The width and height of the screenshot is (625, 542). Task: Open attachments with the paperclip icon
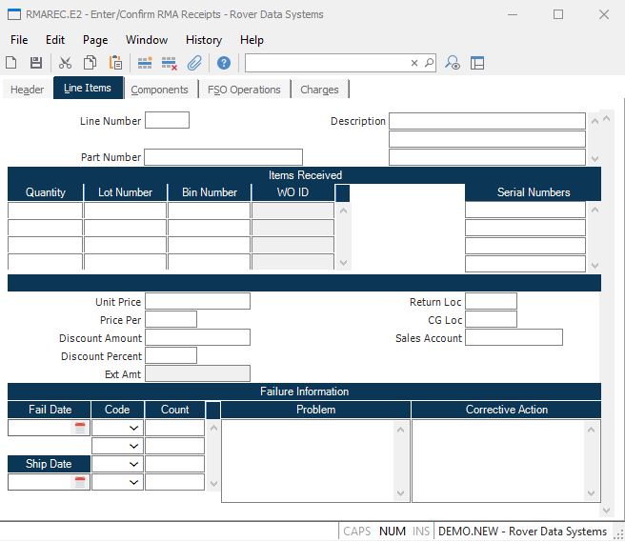point(194,63)
